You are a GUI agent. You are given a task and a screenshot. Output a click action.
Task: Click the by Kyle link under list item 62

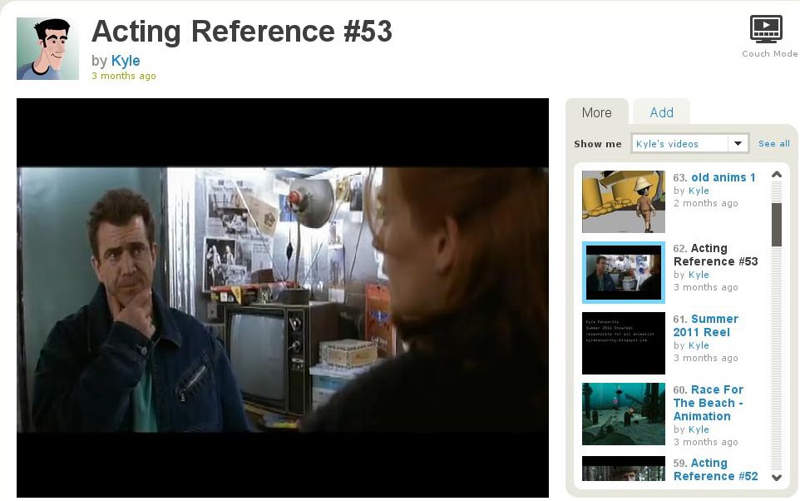coord(699,275)
